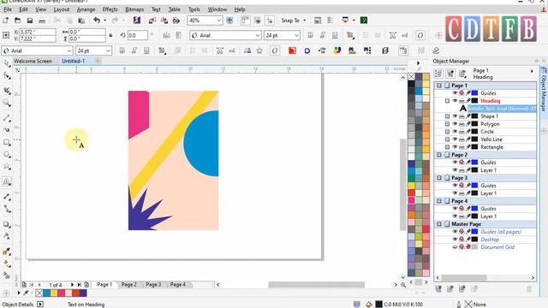Click Delete trash button in Object Manager

(x=529, y=289)
